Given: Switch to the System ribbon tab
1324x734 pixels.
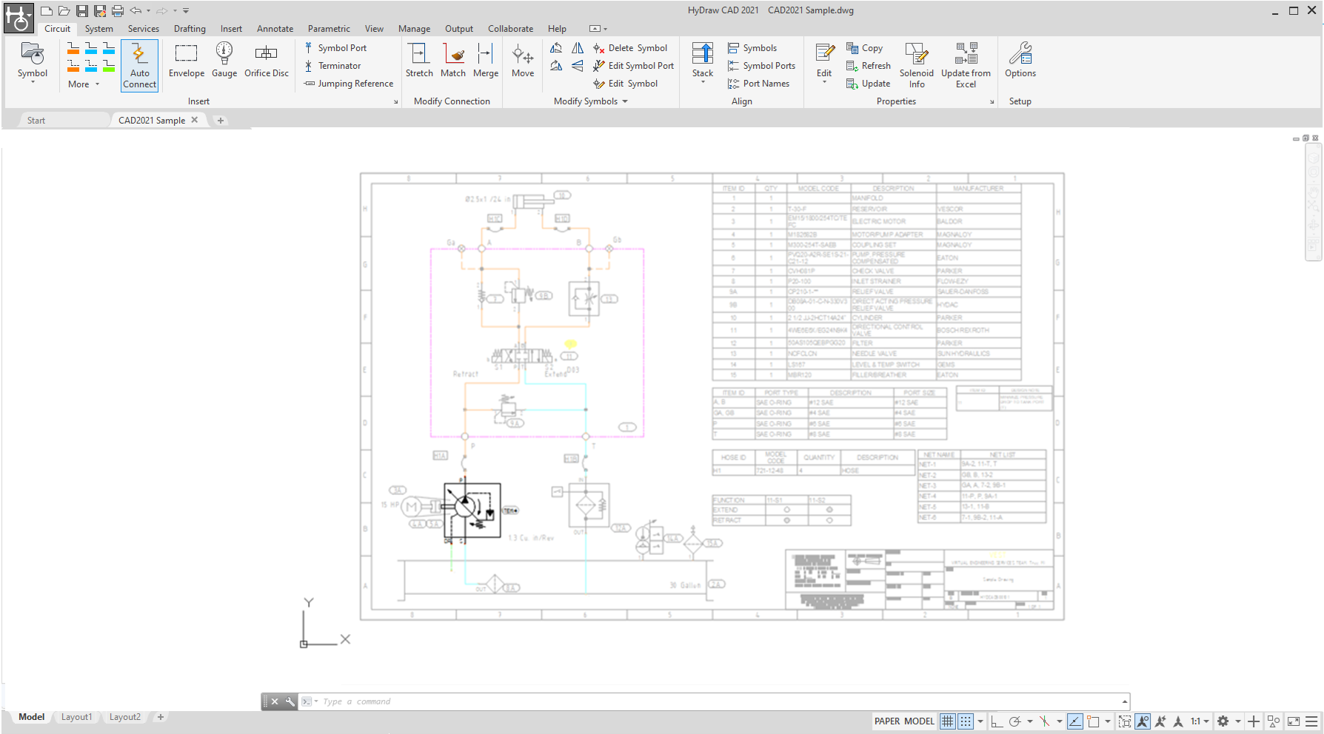Looking at the screenshot, I should point(98,29).
